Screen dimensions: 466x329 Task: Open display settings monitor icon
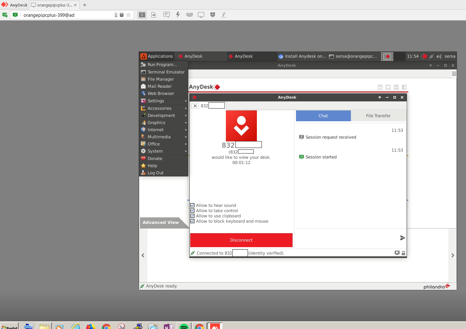pos(201,15)
